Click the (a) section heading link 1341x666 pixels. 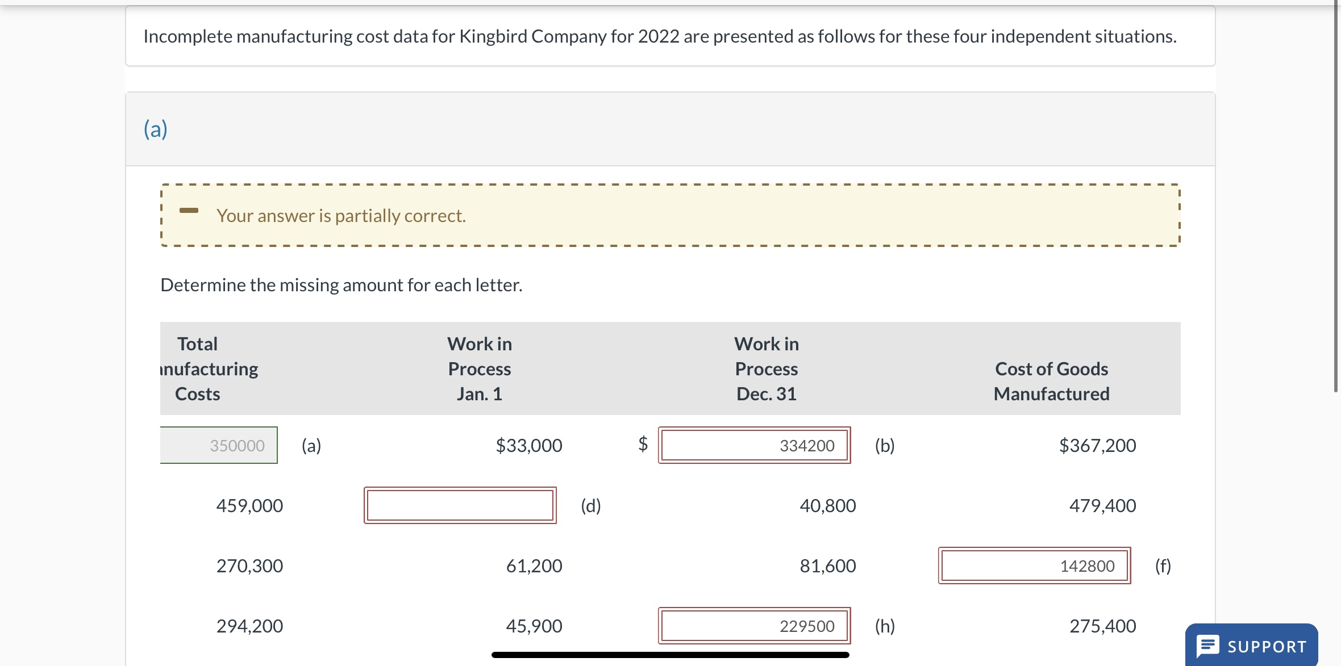tap(155, 128)
